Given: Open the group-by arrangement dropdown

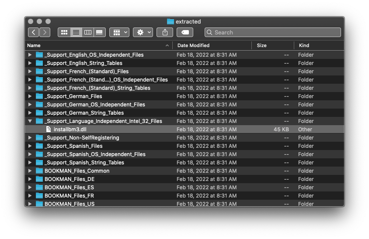Looking at the screenshot, I should coord(119,32).
